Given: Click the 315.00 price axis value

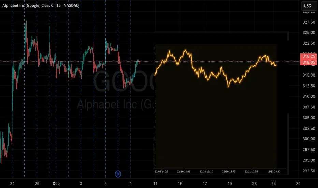Looking at the screenshot, I should pyautogui.click(x=309, y=75).
